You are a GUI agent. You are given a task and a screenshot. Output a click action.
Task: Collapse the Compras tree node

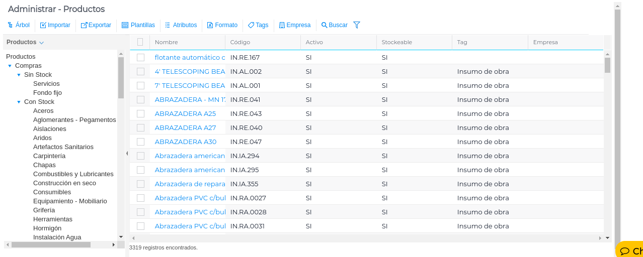coord(10,66)
